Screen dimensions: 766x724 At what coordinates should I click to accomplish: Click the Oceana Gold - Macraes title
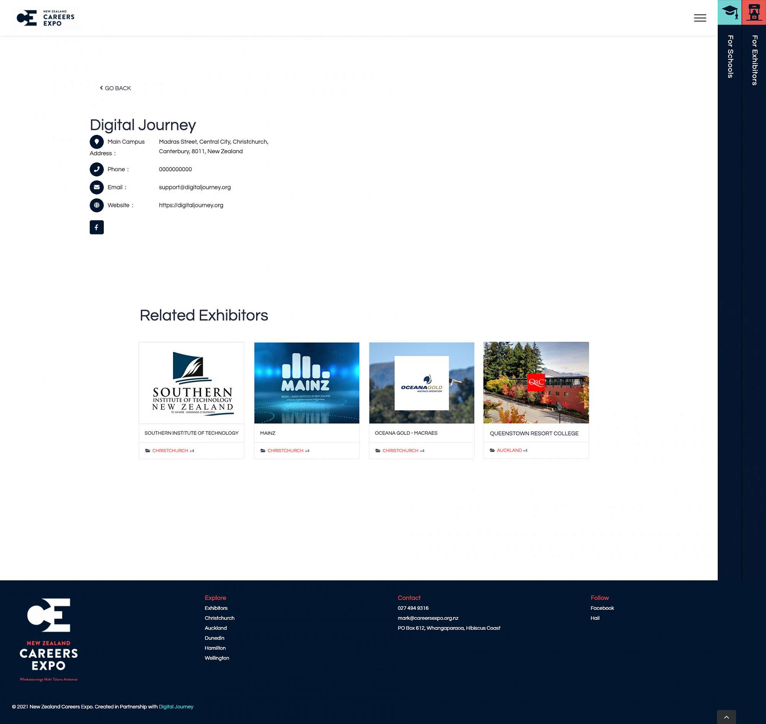coord(406,433)
